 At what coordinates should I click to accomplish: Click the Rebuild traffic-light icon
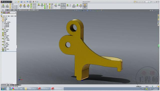[33, 2]
